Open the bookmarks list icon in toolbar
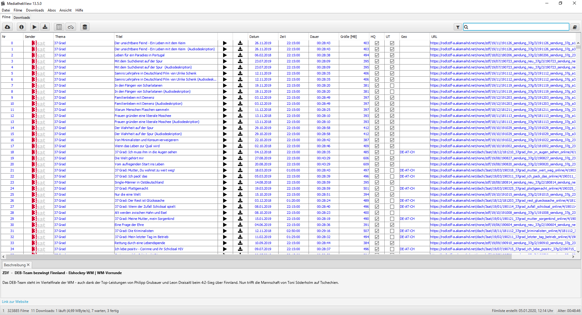Screen dimensions: 582x315 click(59, 27)
